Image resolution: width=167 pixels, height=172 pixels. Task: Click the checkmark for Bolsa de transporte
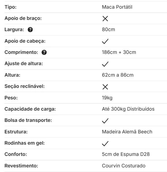pos(105,121)
